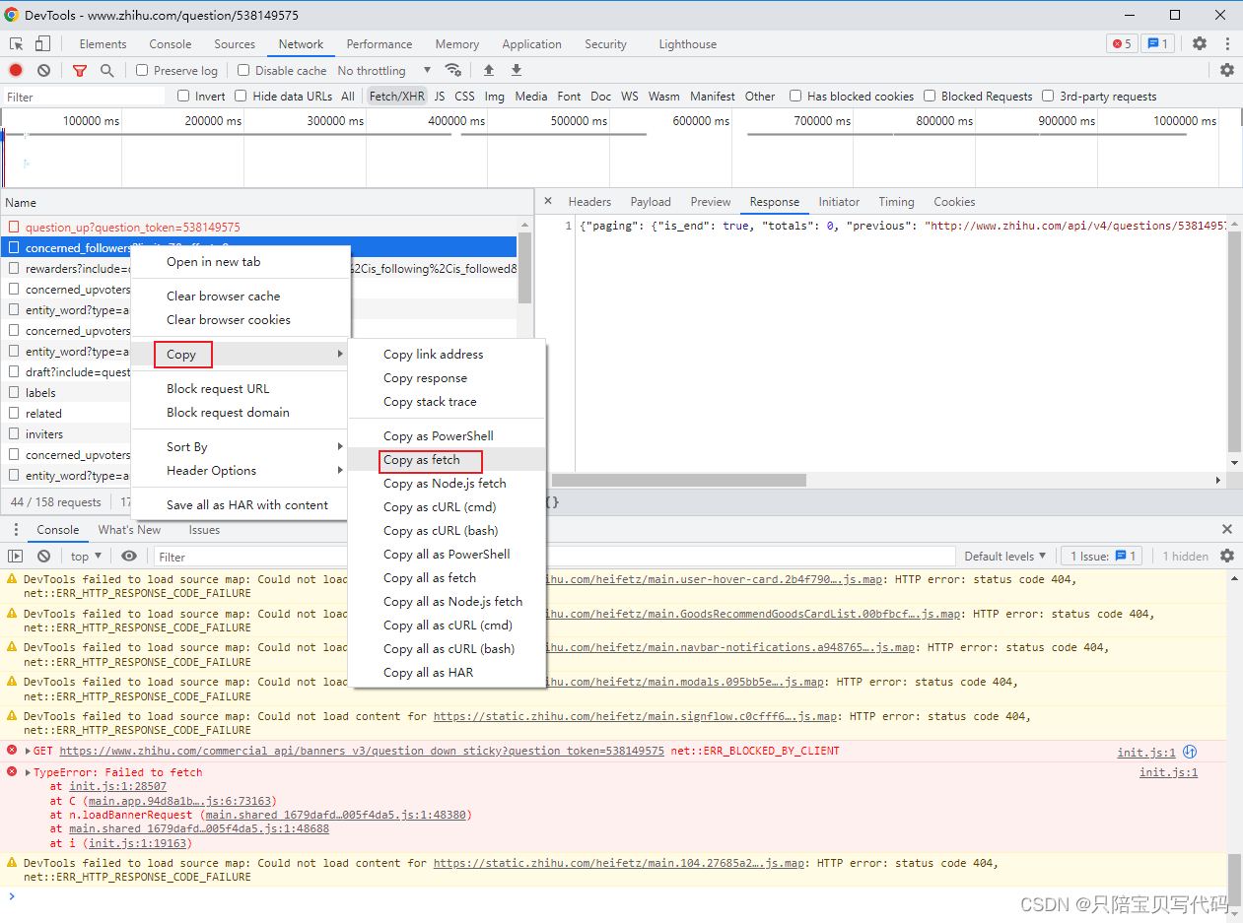1243x923 pixels.
Task: Open the 5 errors counter badge
Action: [x=1121, y=43]
